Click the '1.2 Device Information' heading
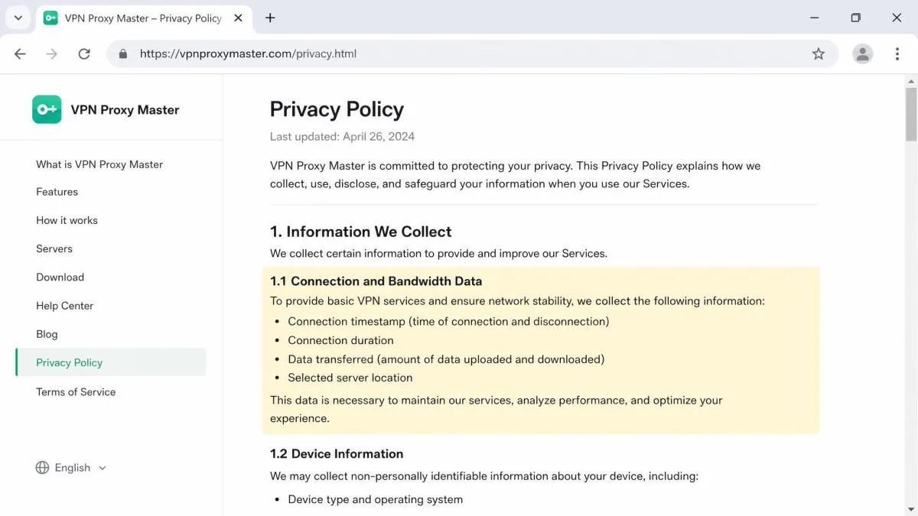Image resolution: width=918 pixels, height=516 pixels. pos(337,453)
